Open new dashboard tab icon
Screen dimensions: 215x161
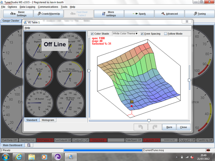click(x=29, y=145)
